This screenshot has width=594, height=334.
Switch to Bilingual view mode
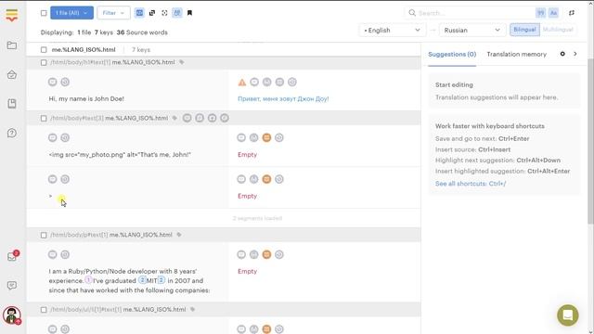(x=524, y=30)
